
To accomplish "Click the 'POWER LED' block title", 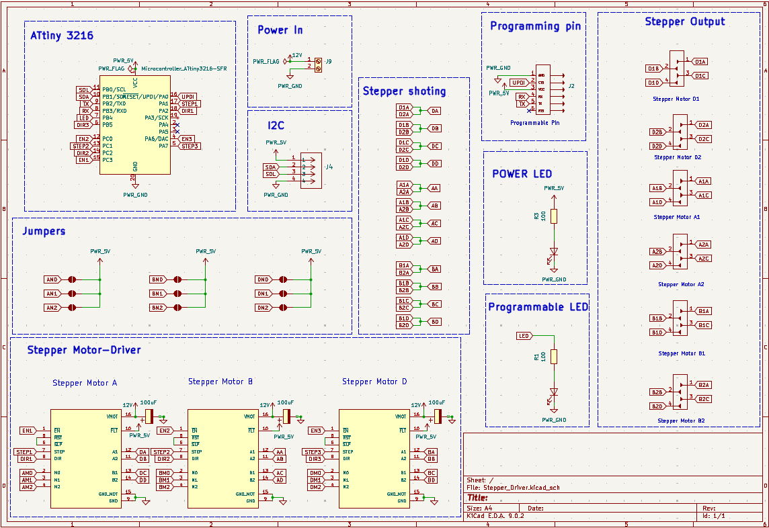I will (522, 174).
